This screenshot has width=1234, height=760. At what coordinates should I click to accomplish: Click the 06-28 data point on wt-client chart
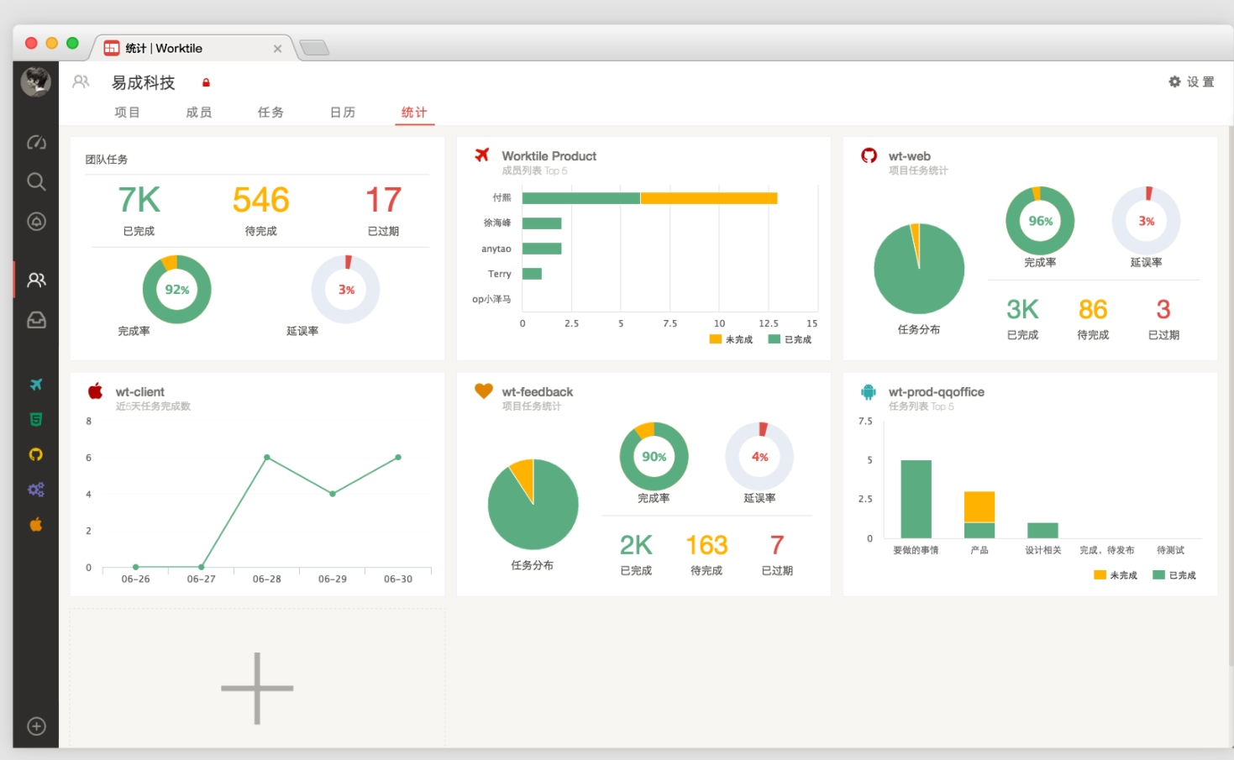[x=267, y=458]
